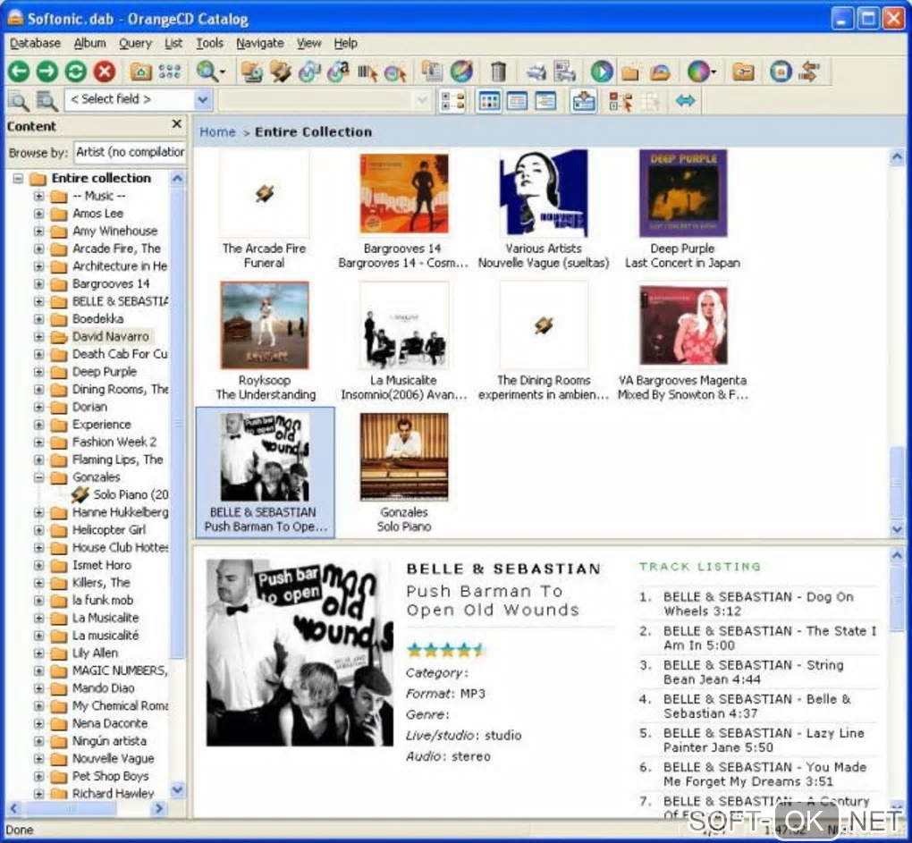Click the Amazon lookup icon with letter a
The width and height of the screenshot is (912, 843).
338,72
